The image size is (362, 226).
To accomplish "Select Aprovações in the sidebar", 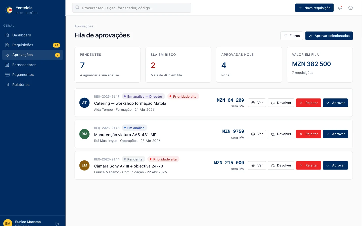I will (33, 55).
